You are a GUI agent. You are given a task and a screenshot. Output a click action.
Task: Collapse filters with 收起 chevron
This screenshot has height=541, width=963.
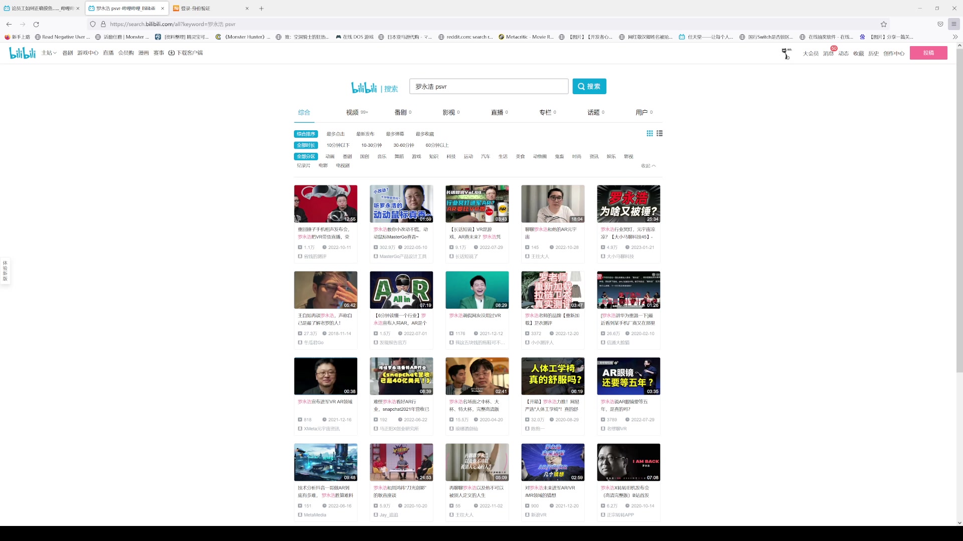pos(648,166)
